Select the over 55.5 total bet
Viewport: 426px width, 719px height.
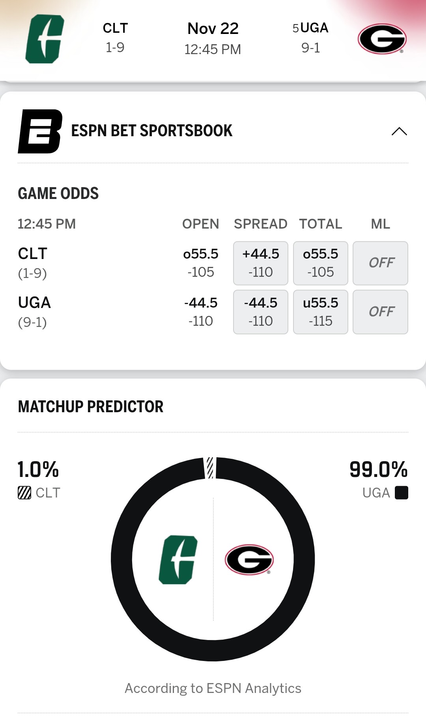click(x=320, y=263)
